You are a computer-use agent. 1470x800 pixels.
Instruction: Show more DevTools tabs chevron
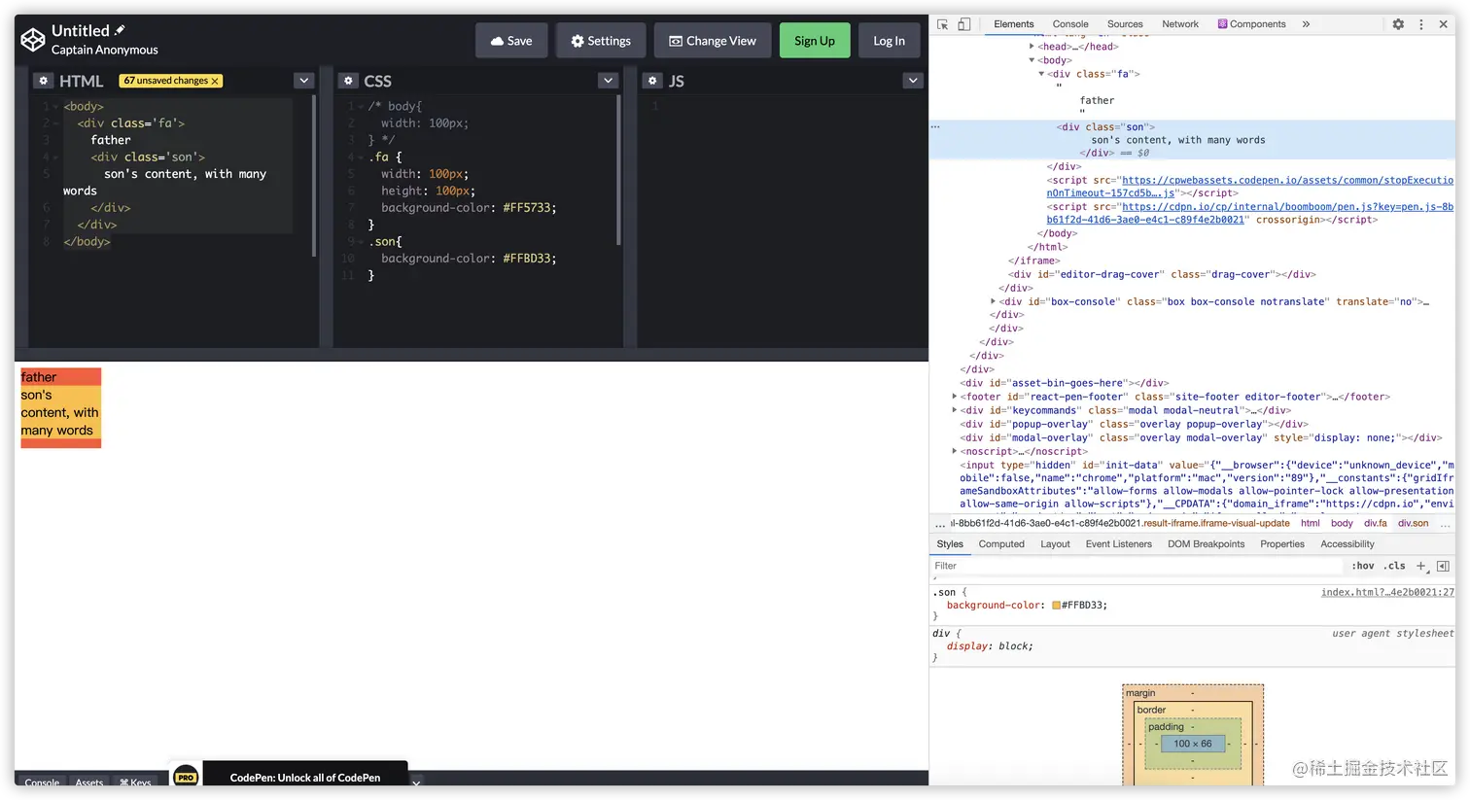(1306, 24)
